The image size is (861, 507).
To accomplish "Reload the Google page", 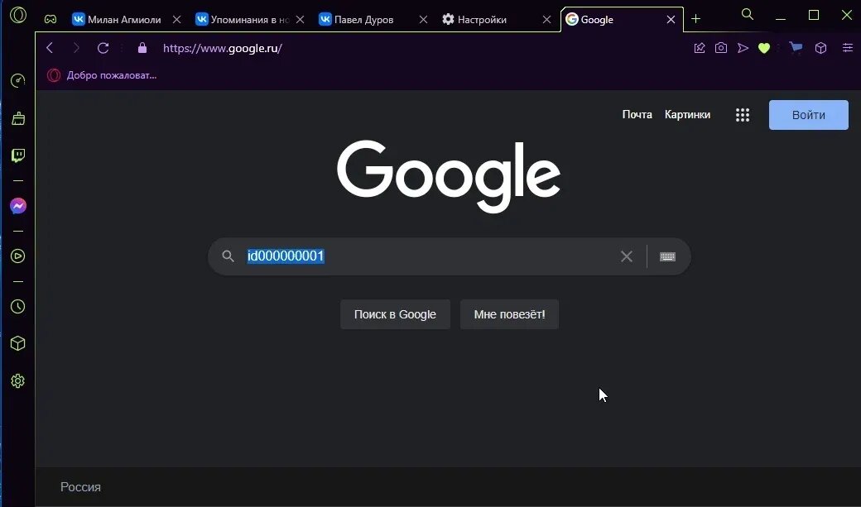I will tap(103, 48).
